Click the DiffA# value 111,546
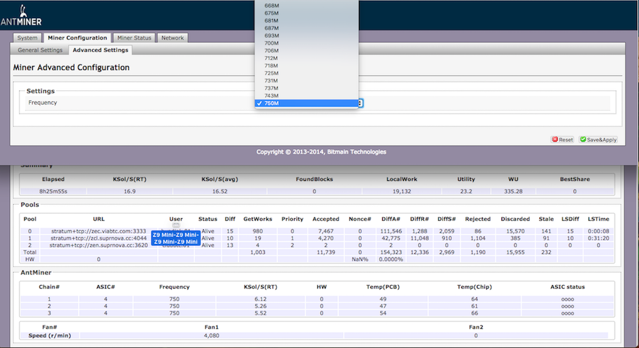Screen dimensions: 639x348 pos(391,231)
